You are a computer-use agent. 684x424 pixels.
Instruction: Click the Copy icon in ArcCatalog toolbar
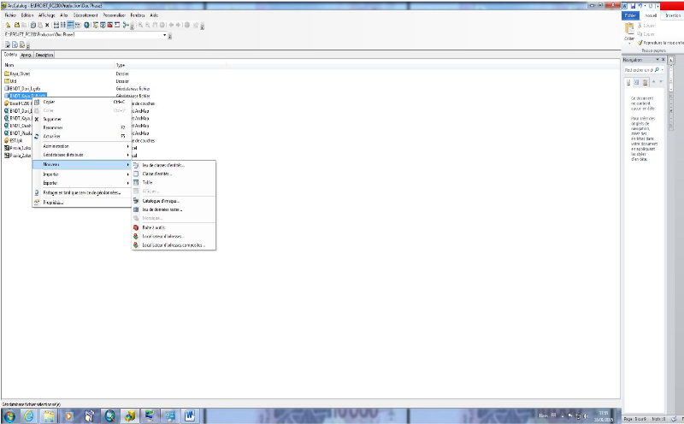tap(33, 26)
